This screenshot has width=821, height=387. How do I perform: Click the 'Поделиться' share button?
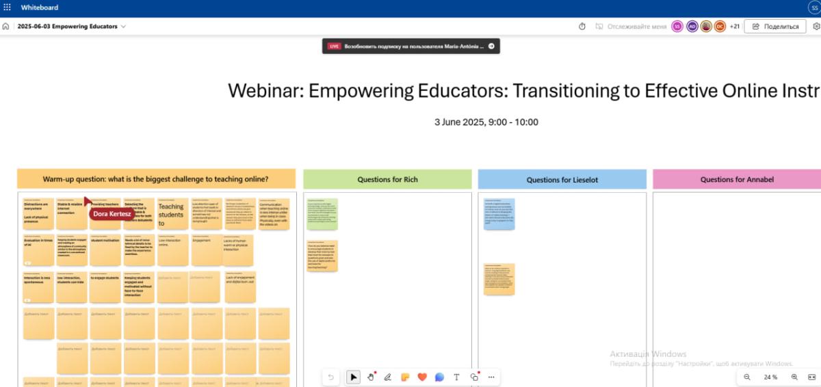[x=775, y=27]
